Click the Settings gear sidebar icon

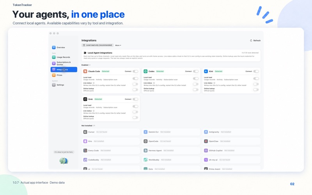[54, 85]
